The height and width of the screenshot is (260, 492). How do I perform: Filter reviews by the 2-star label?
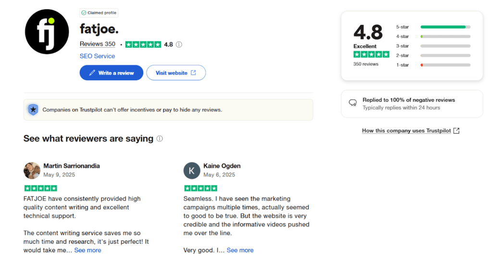point(402,55)
